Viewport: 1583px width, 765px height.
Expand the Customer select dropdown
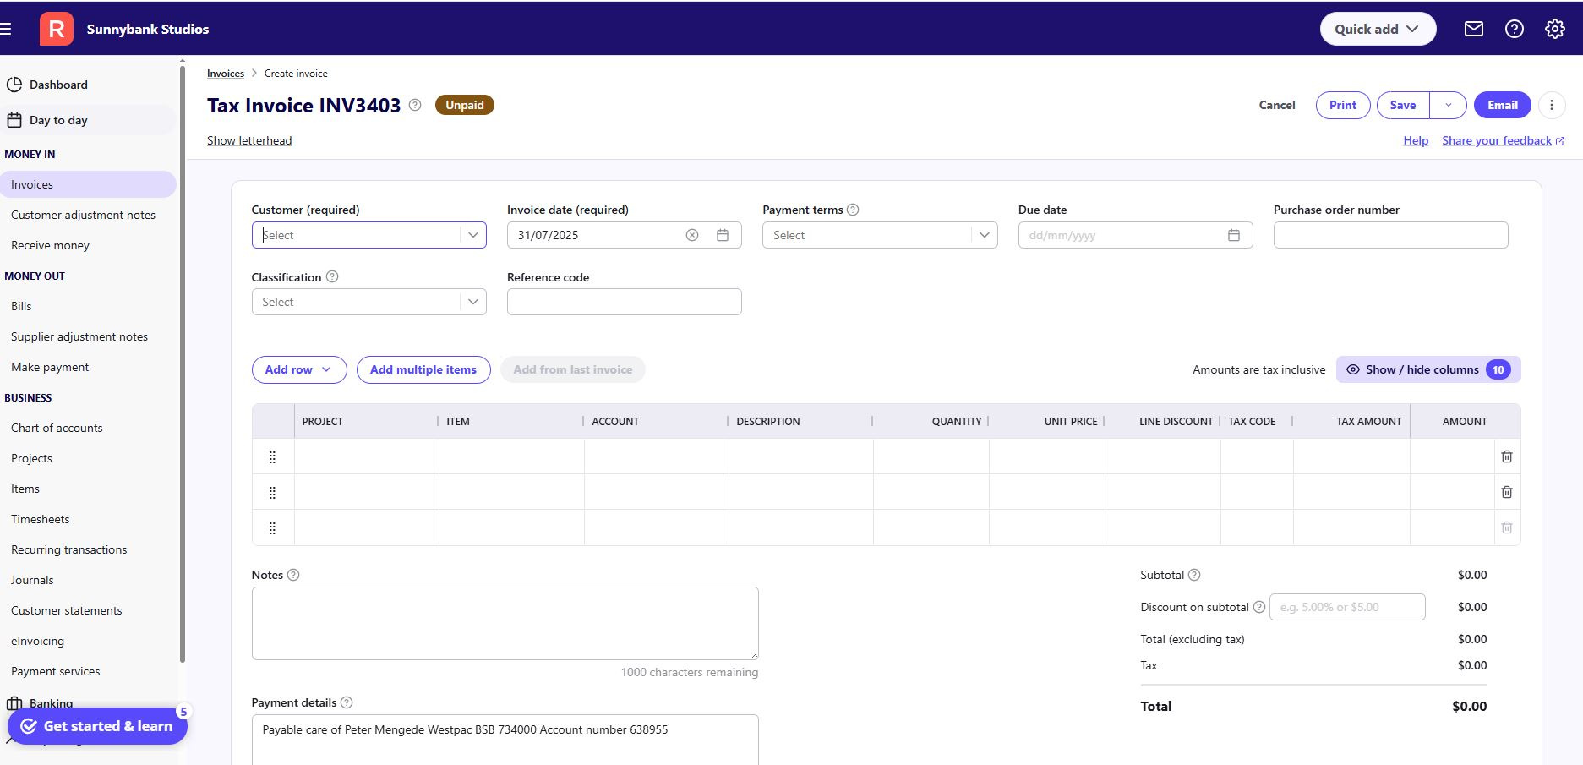pos(473,235)
